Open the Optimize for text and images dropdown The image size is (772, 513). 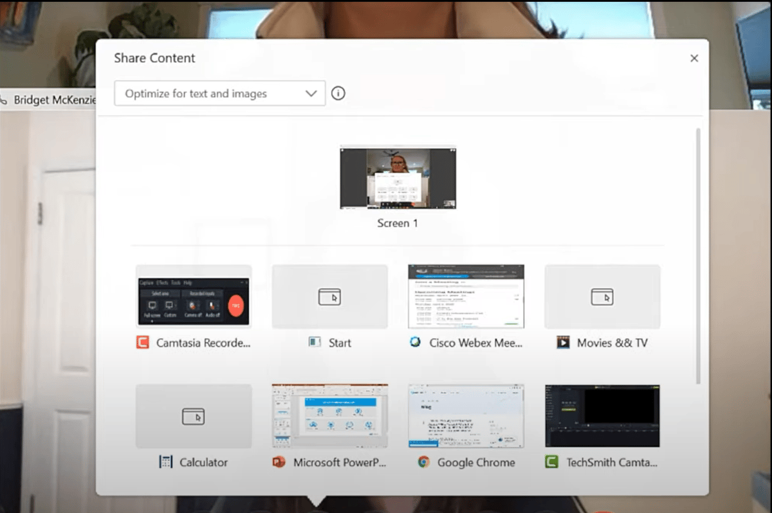219,93
